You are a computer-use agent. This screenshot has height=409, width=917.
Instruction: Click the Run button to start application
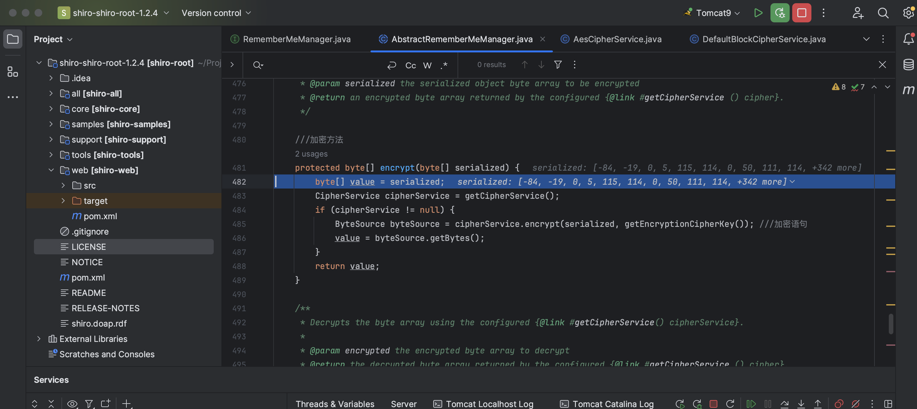coord(758,13)
